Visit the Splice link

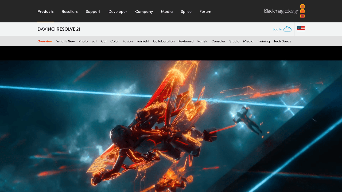coord(186,11)
